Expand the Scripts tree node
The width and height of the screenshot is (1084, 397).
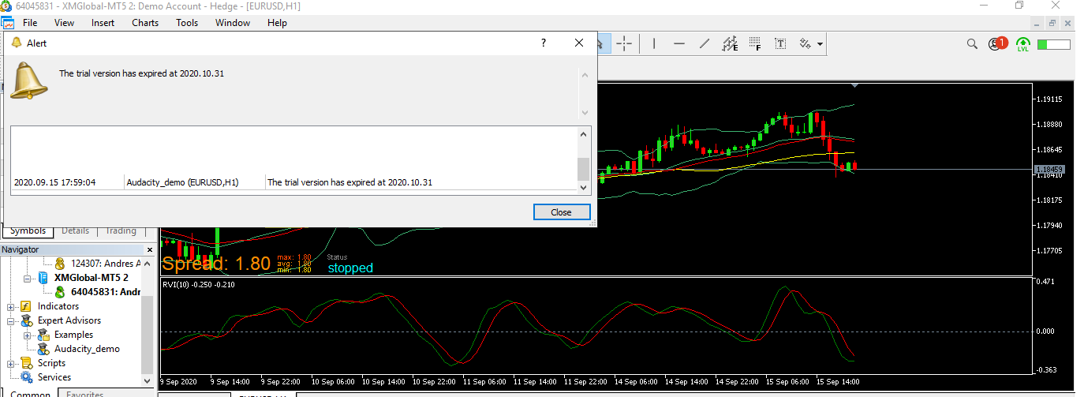tap(11, 363)
